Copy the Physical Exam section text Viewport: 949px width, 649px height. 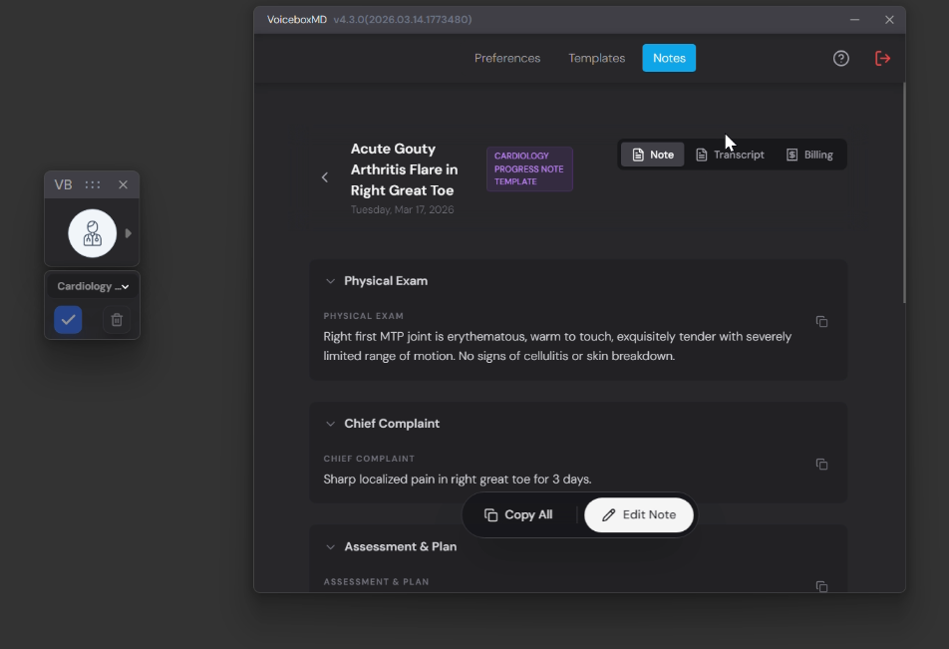click(x=821, y=322)
